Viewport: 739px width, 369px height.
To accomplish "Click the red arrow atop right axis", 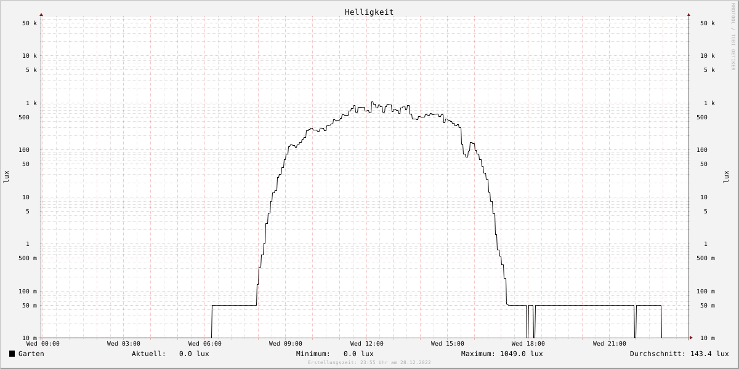I will tap(689, 14).
